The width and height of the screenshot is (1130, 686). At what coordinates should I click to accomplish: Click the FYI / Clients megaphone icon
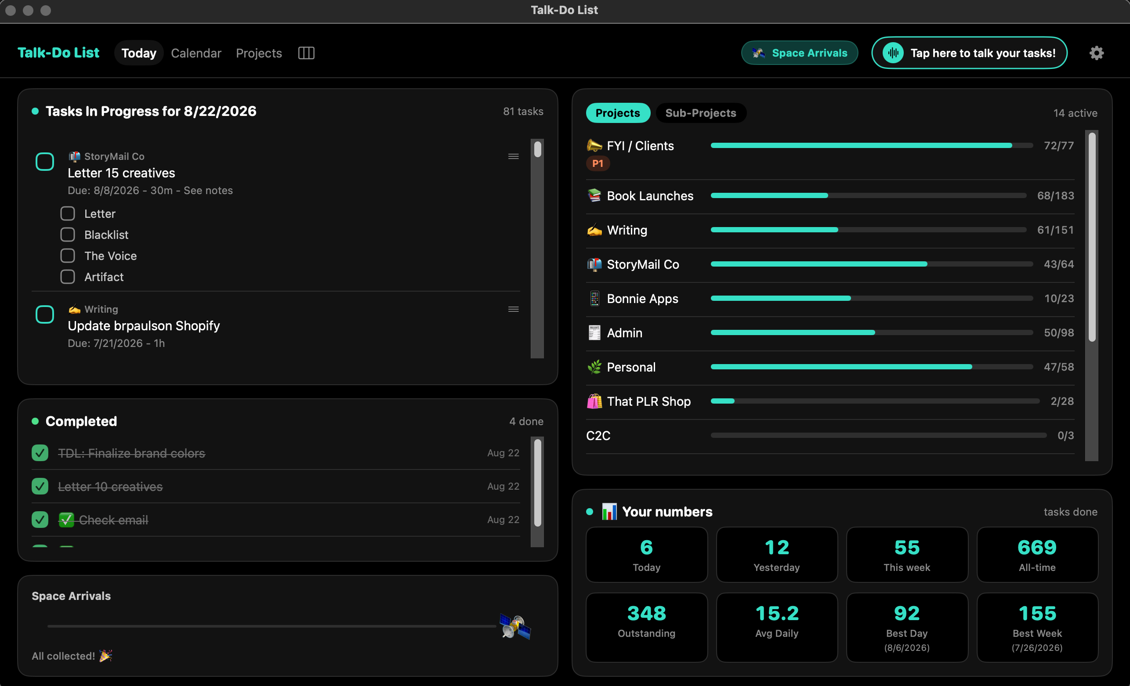[594, 146]
